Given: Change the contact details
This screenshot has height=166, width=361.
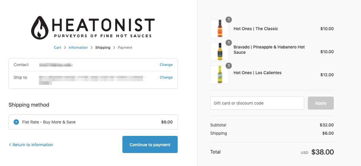Looking at the screenshot, I should point(166,65).
